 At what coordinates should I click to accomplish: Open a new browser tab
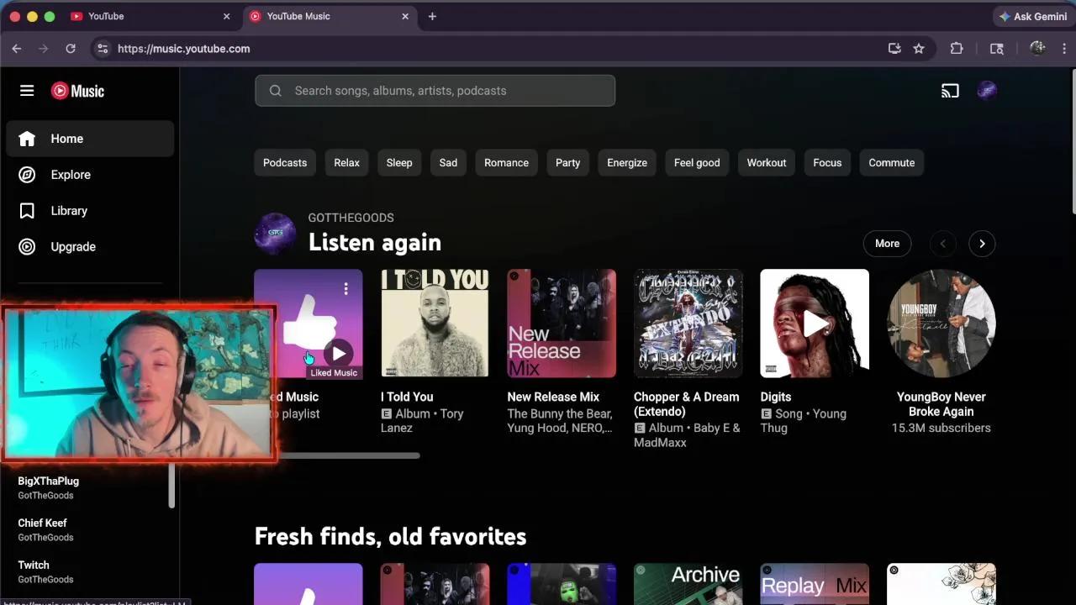click(432, 16)
